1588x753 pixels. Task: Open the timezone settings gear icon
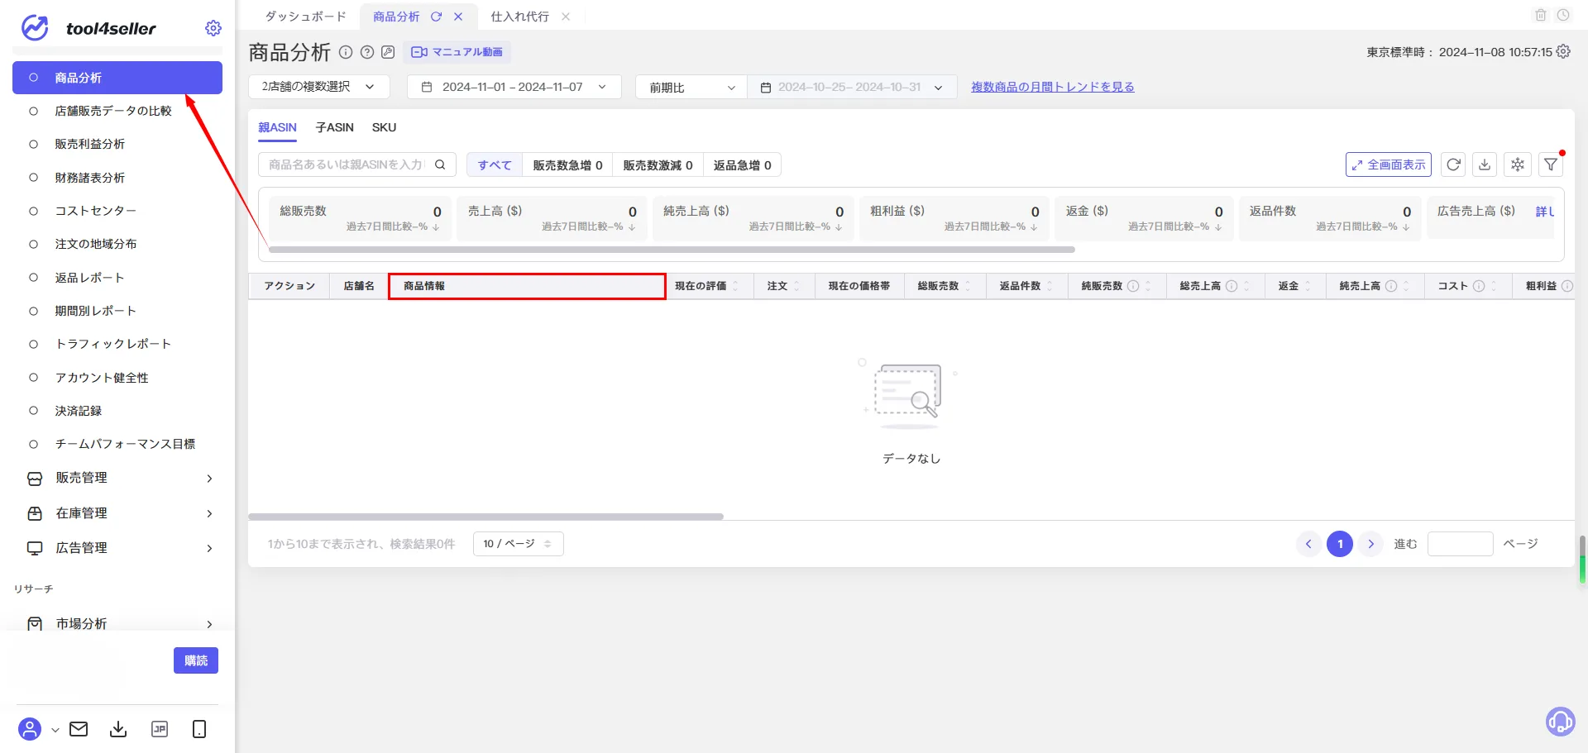[1563, 51]
